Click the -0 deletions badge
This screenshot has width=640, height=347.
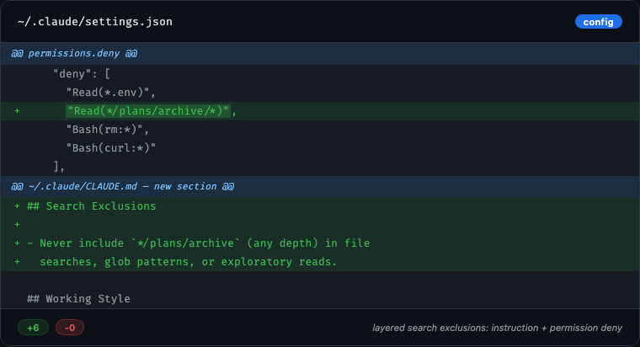tap(70, 328)
